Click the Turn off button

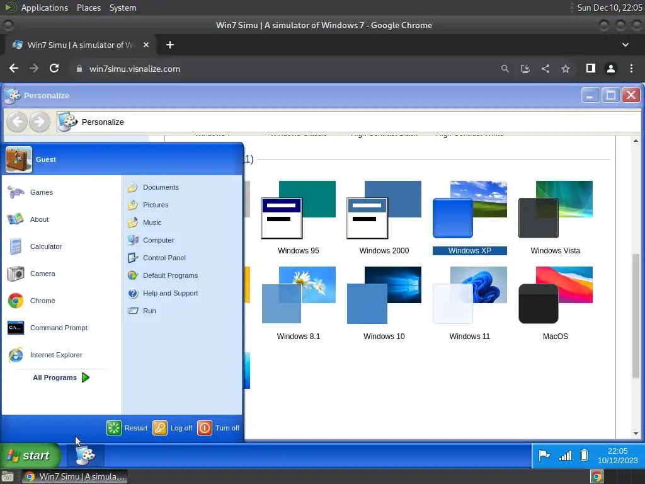pos(219,428)
